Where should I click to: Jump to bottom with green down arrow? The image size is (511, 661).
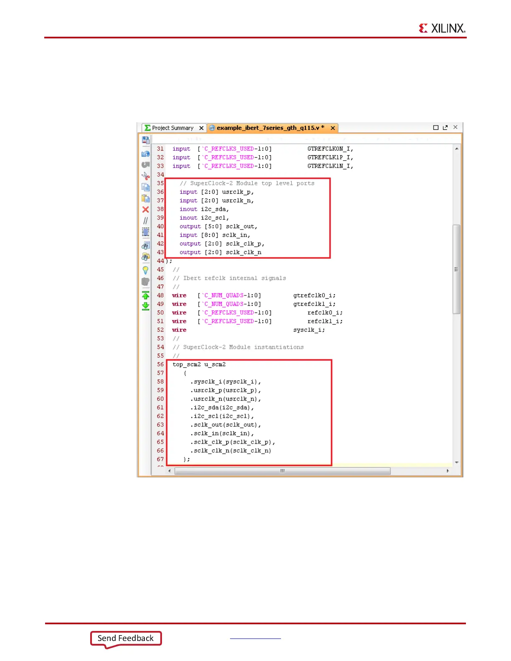coord(145,306)
